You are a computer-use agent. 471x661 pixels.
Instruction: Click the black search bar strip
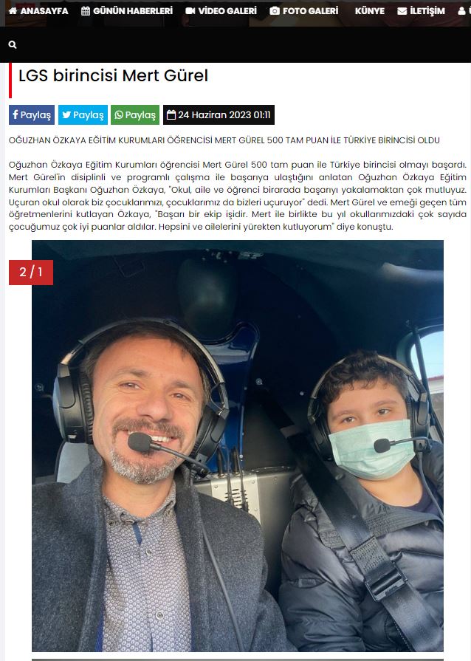[235, 45]
